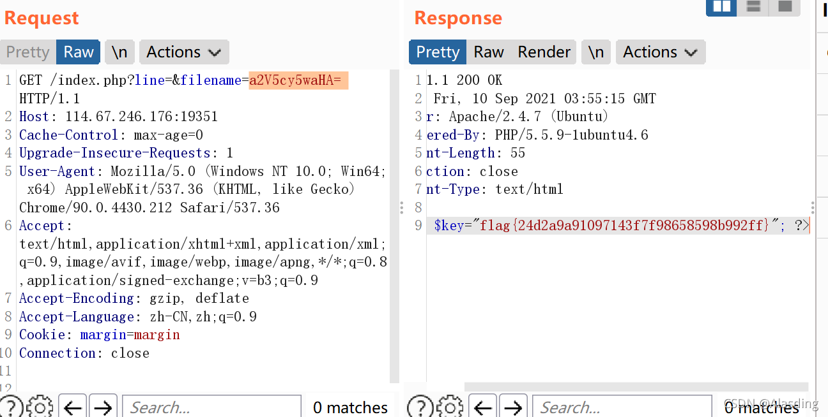
Task: Click the PHP/5.5.9-1ubuntu4.6 header line
Action: tap(537, 135)
